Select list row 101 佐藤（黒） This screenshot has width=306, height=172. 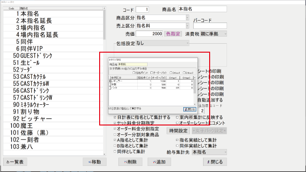click(x=53, y=133)
